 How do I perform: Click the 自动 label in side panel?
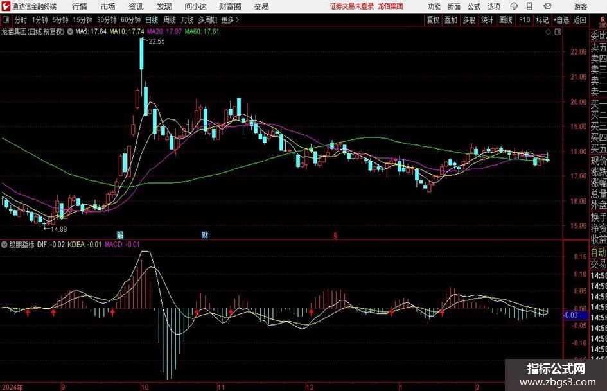pos(599,252)
